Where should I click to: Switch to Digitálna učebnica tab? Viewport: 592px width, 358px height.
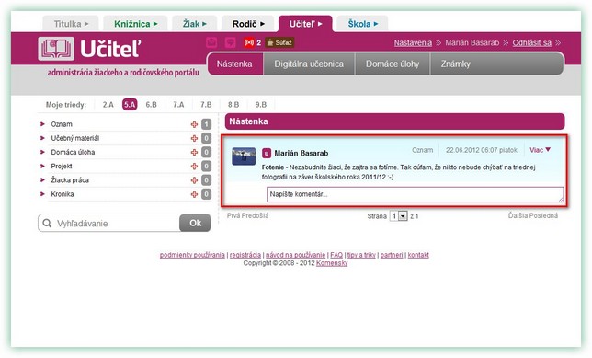(309, 64)
